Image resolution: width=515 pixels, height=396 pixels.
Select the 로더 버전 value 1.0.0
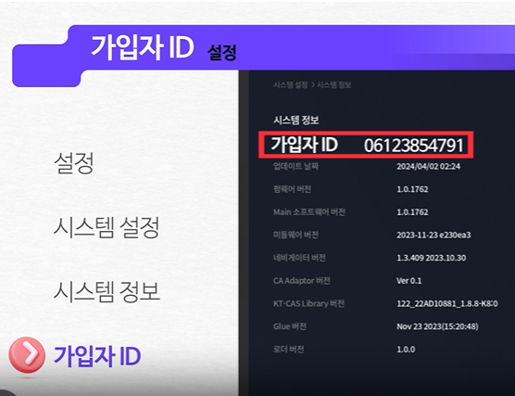pyautogui.click(x=406, y=350)
